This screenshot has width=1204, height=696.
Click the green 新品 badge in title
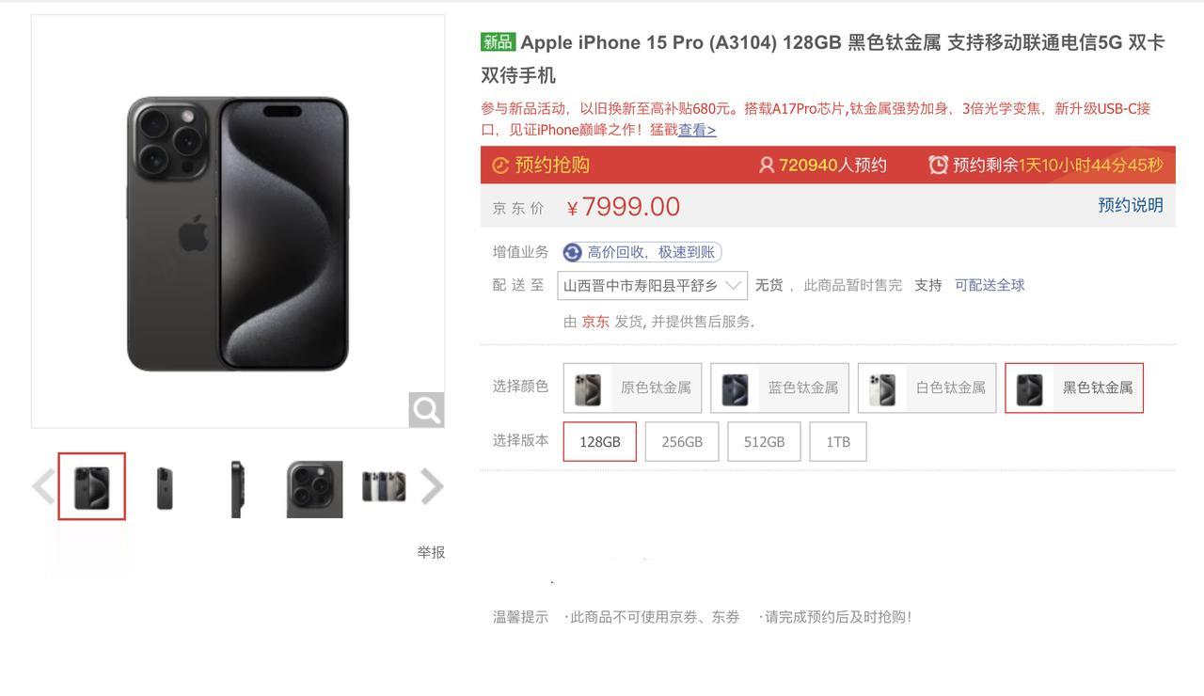coord(498,41)
